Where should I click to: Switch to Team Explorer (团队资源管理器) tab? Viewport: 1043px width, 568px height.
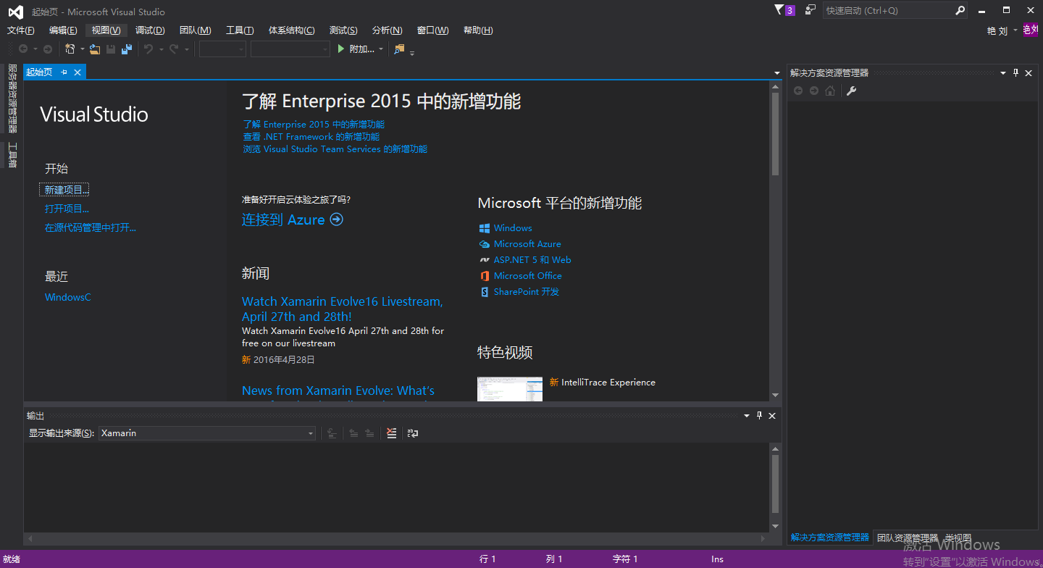point(907,538)
